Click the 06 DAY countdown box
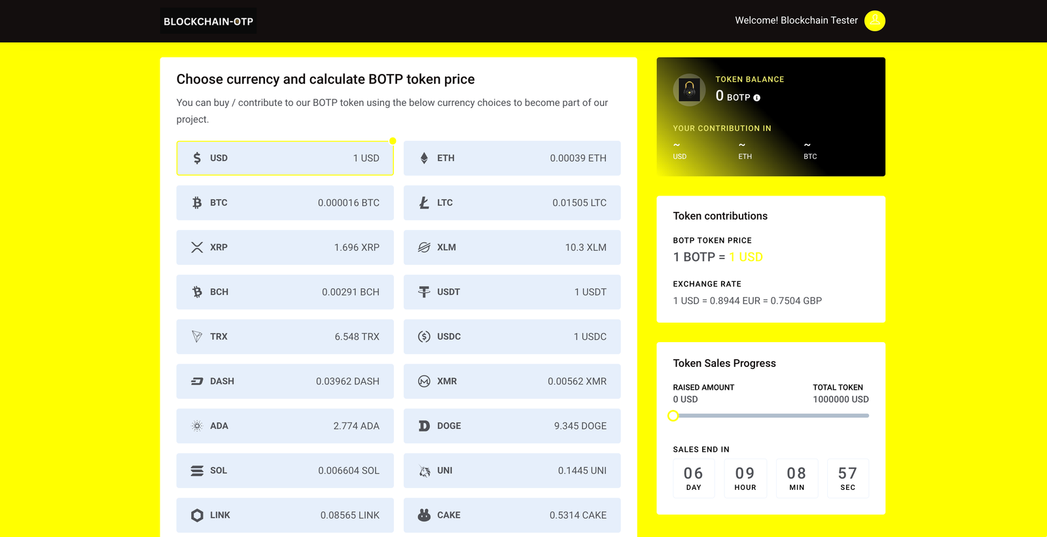The height and width of the screenshot is (537, 1047). coord(694,479)
